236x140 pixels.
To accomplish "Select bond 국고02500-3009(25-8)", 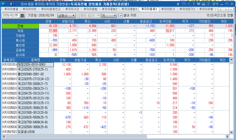I will 36,127.
